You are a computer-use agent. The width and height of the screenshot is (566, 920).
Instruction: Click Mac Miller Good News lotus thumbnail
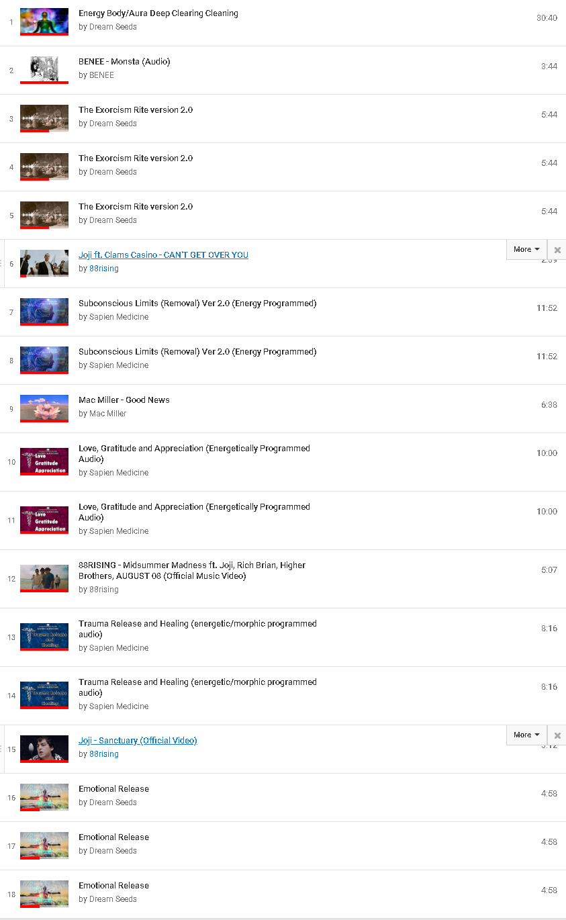[x=44, y=408]
